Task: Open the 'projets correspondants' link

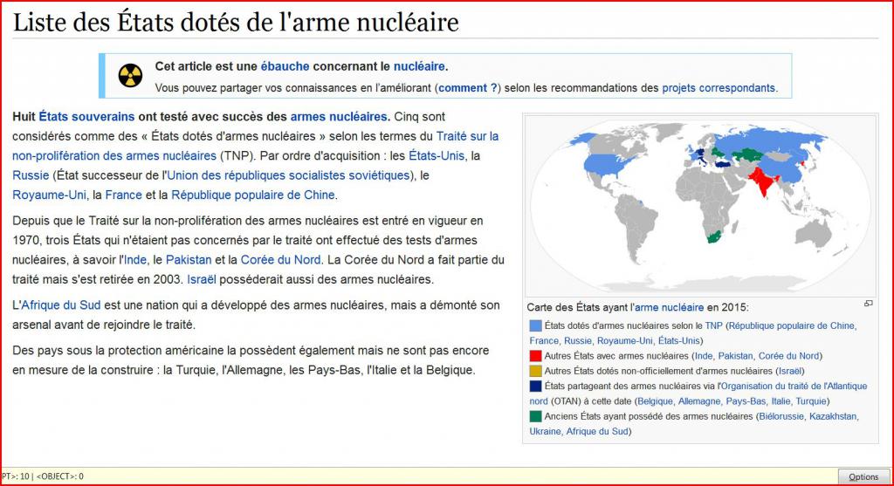Action: click(719, 88)
